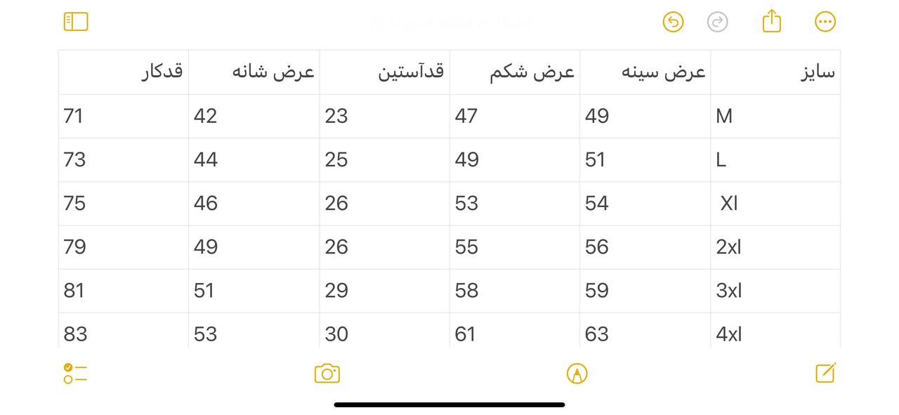Tap the cell with value 58
Screen dimensions: 899x415
515,291
